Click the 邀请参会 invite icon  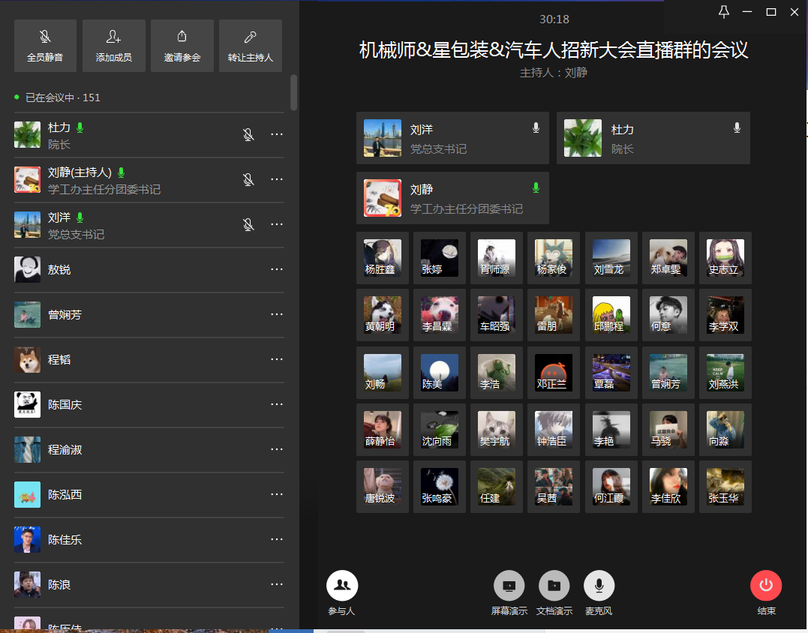[x=182, y=46]
